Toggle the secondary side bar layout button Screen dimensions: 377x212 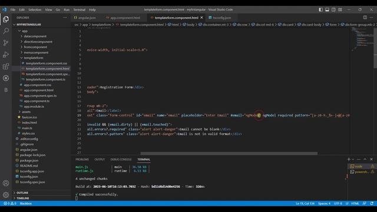point(333,9)
